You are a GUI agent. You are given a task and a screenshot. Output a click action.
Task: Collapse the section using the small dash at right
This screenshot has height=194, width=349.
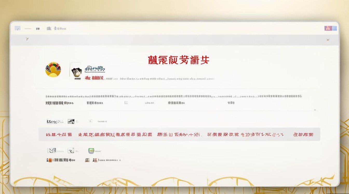315,110
